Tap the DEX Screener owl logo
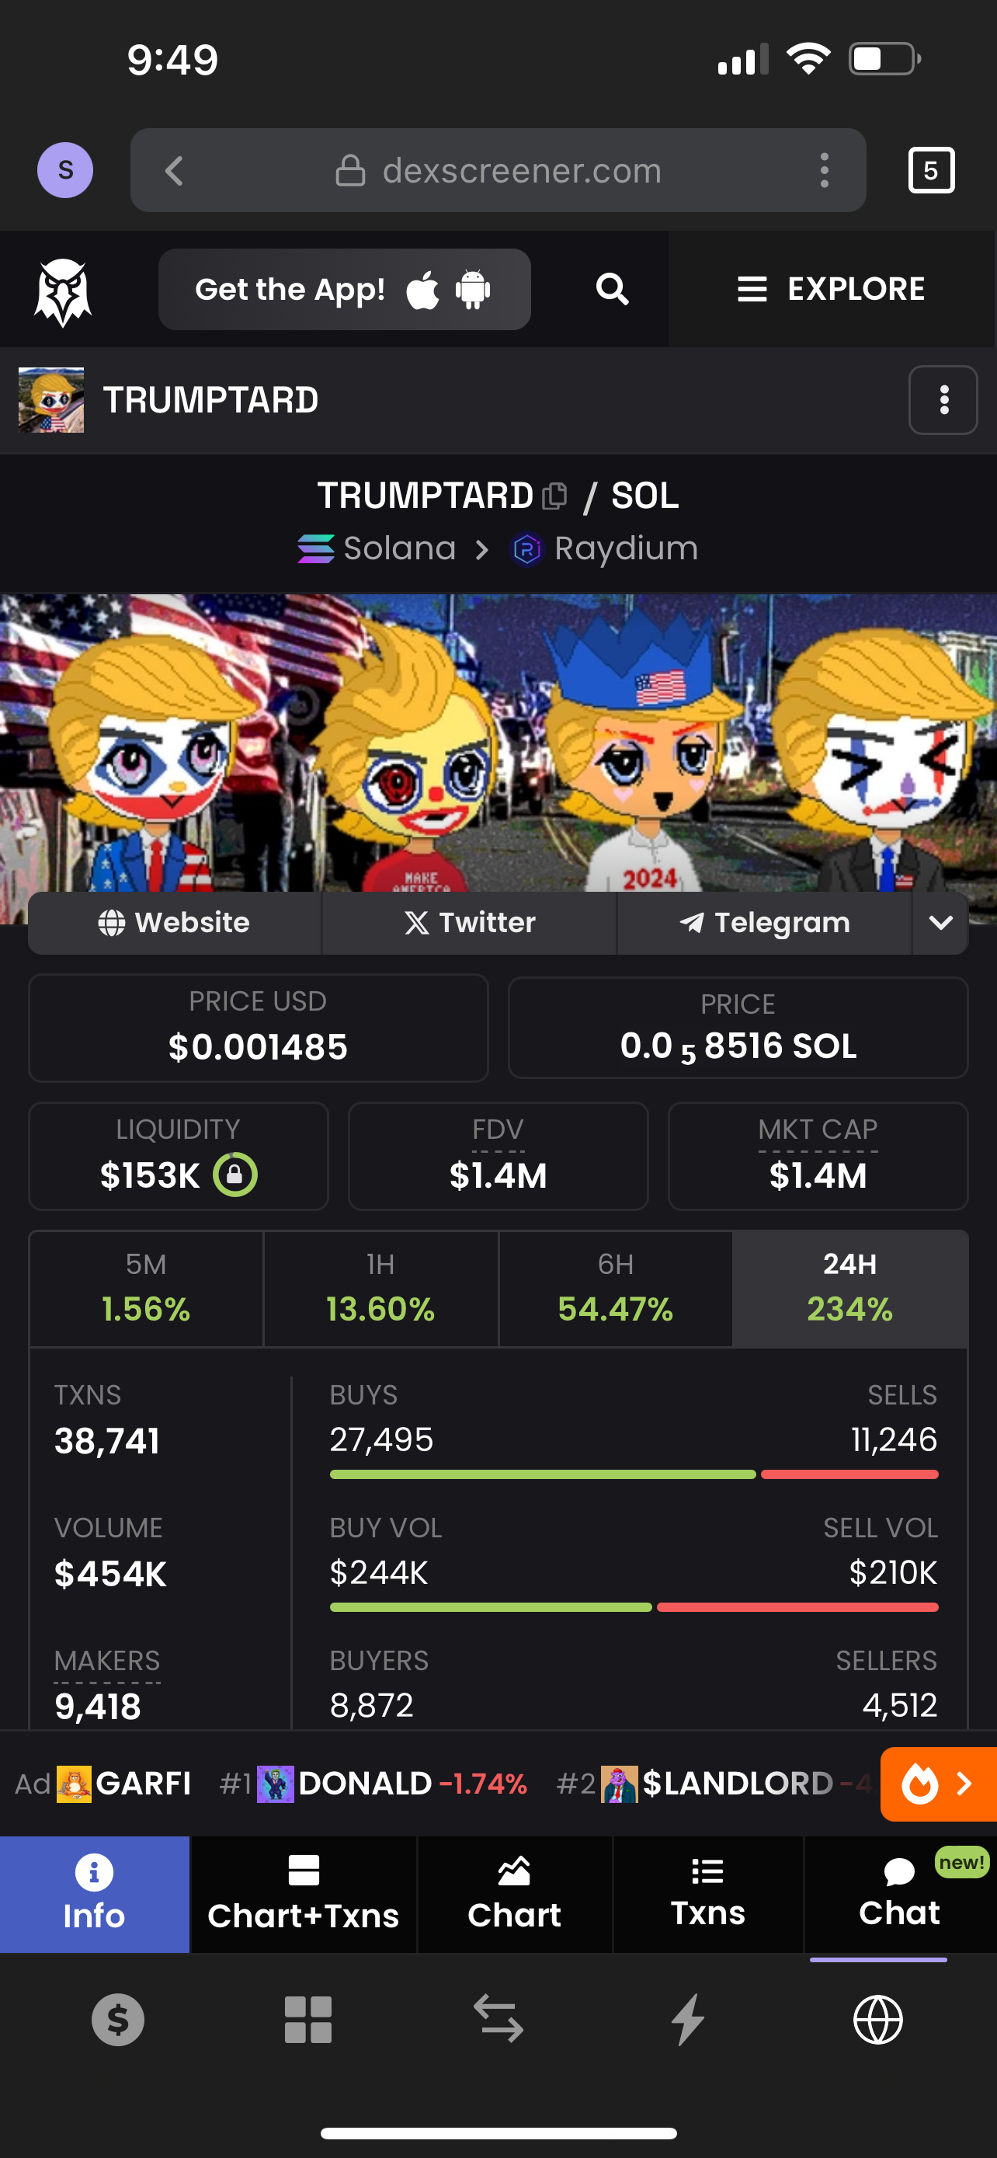The image size is (997, 2158). 63,291
